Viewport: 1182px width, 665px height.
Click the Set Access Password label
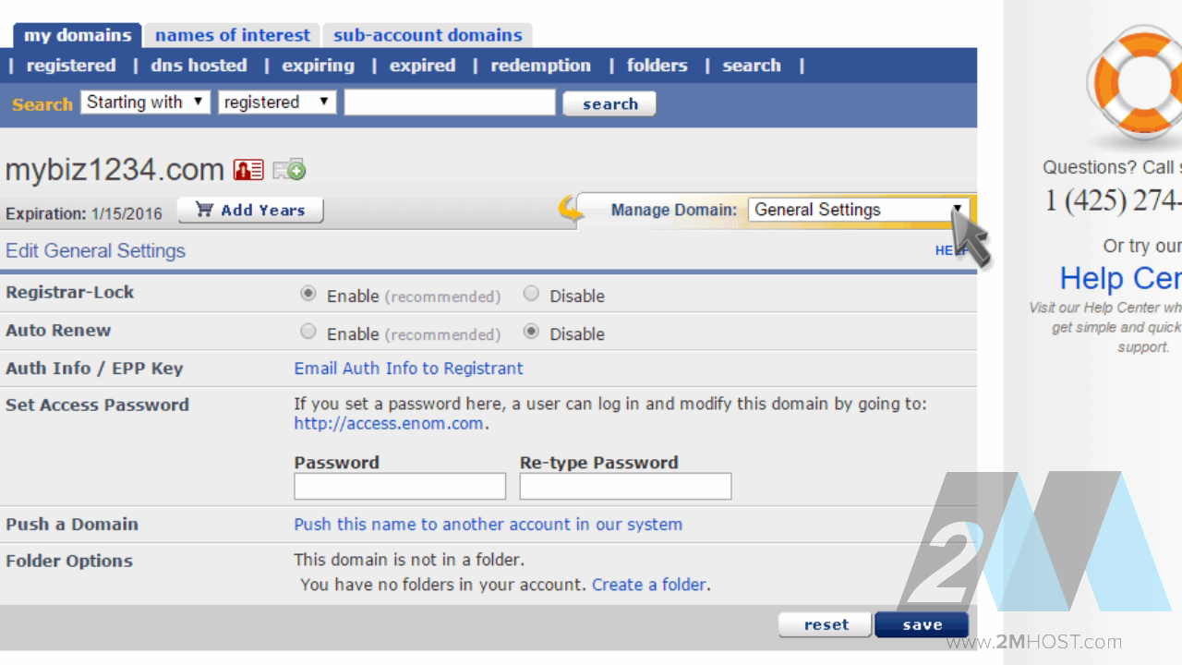(x=97, y=405)
